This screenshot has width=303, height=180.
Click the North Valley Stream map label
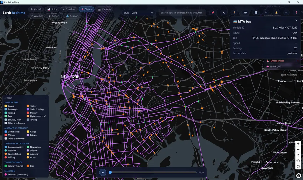pyautogui.click(x=288, y=103)
